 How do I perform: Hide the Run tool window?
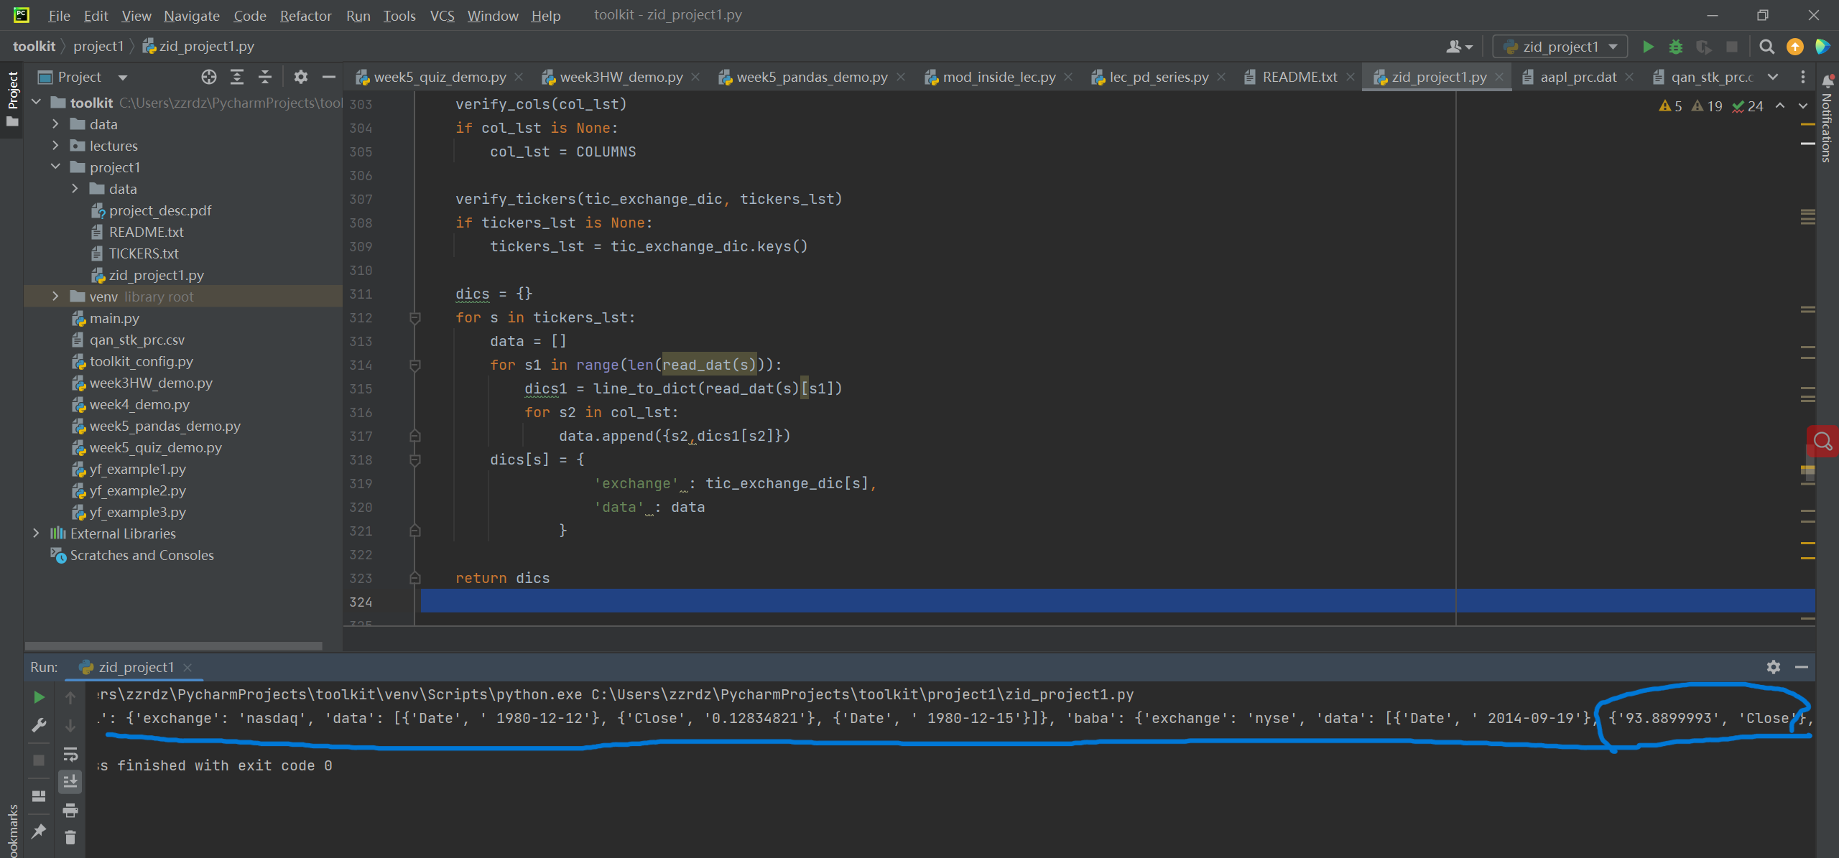(1802, 667)
